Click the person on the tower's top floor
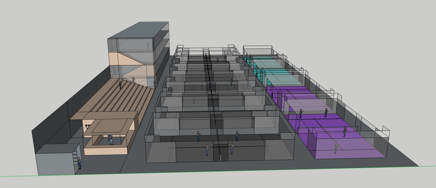436x188 pixels. tap(148, 45)
